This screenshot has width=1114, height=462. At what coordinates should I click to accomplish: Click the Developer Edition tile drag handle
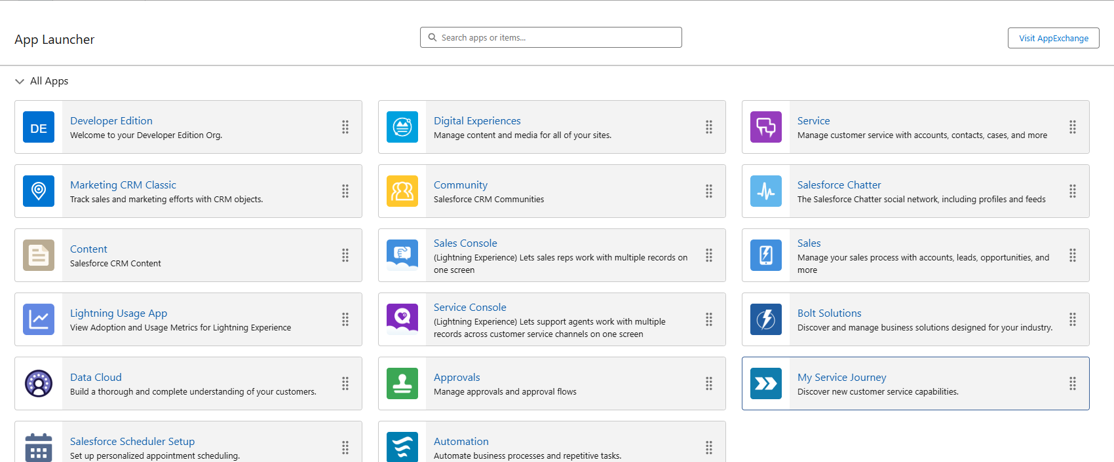(x=345, y=127)
